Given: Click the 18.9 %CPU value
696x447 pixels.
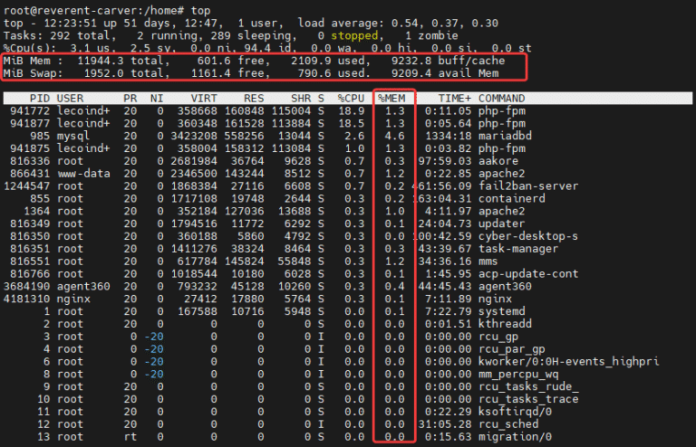Looking at the screenshot, I should click(x=351, y=110).
